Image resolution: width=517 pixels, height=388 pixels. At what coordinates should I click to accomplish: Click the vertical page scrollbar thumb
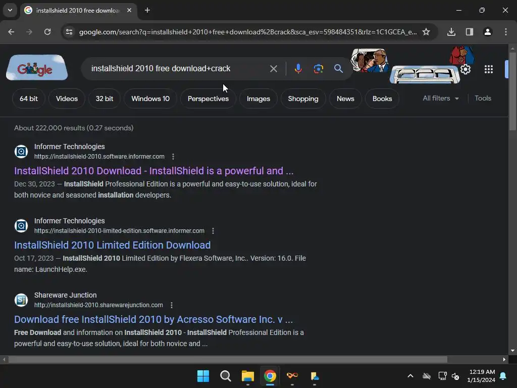(x=512, y=91)
